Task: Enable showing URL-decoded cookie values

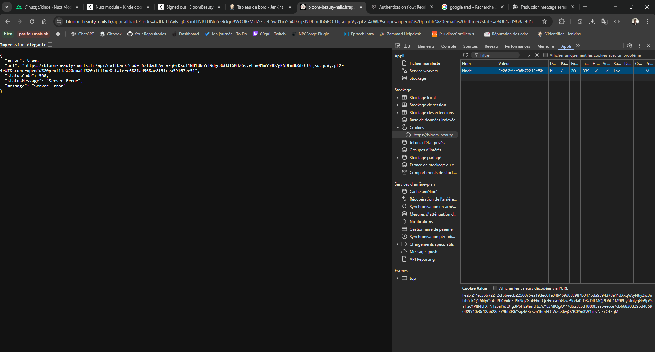Action: 495,288
